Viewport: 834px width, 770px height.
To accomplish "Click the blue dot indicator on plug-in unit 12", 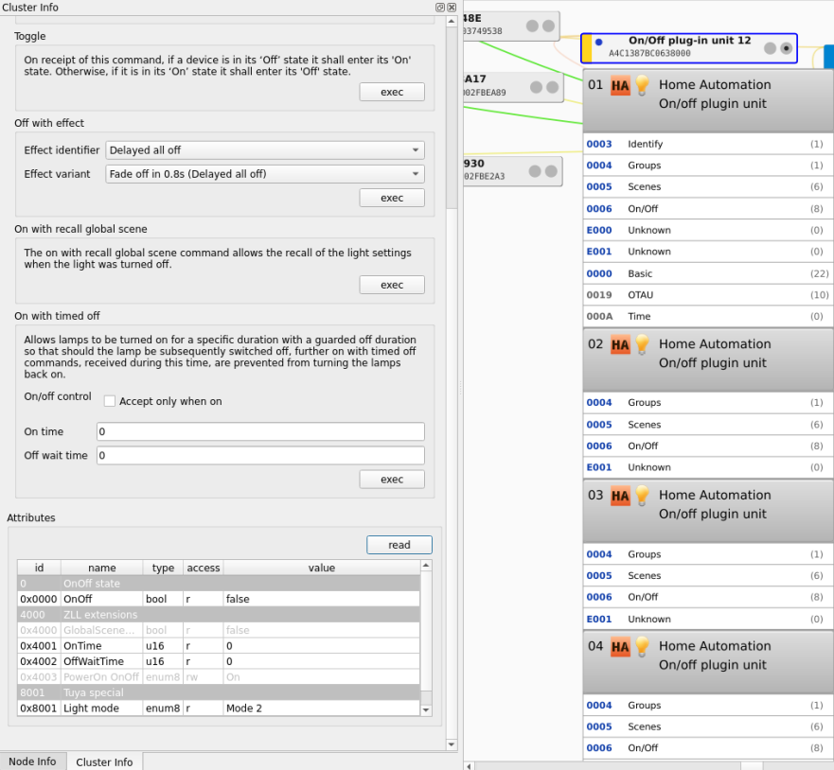I will pos(599,42).
